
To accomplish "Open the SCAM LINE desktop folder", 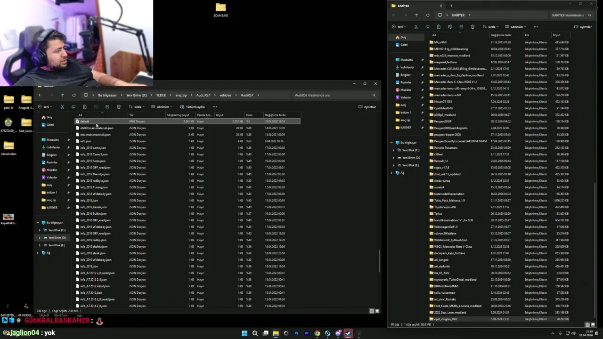I will click(220, 9).
